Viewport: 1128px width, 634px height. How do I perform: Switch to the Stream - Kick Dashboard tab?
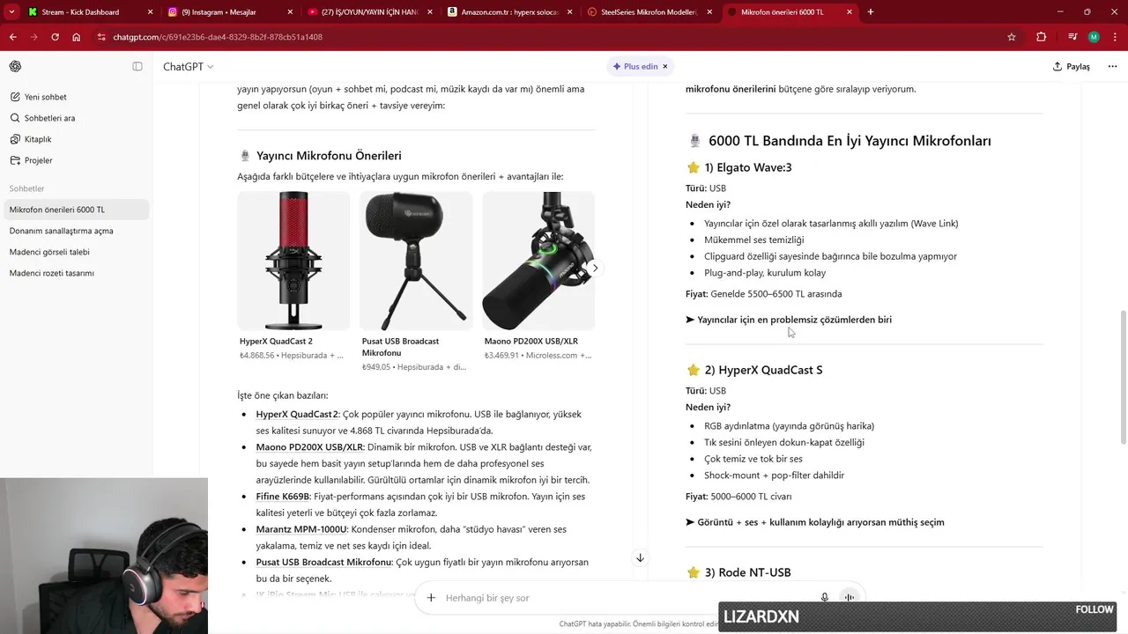tap(91, 12)
